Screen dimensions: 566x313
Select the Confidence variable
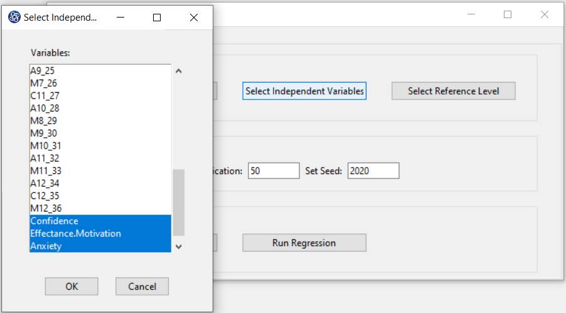coord(100,221)
